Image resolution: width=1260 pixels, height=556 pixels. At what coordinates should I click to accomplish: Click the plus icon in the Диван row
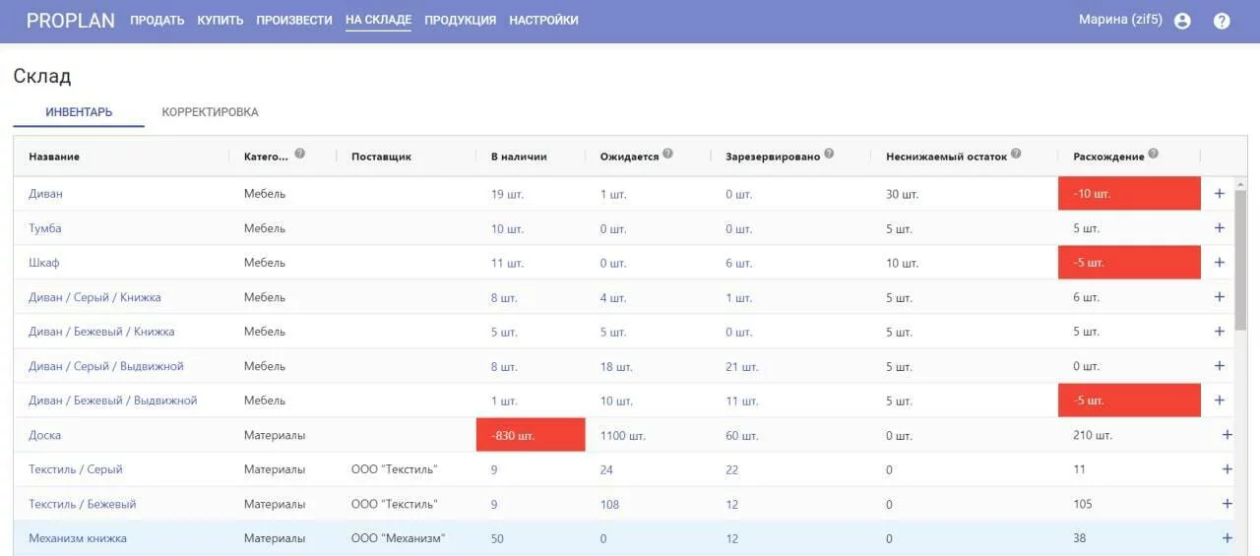[x=1220, y=194]
